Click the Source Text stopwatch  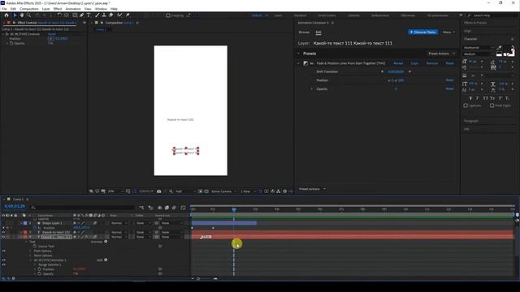tap(35, 247)
